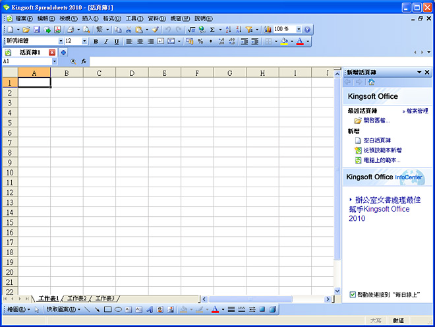Image resolution: width=435 pixels, height=327 pixels.
Task: Save the workbook with the floppy disk icon
Action: [x=37, y=30]
